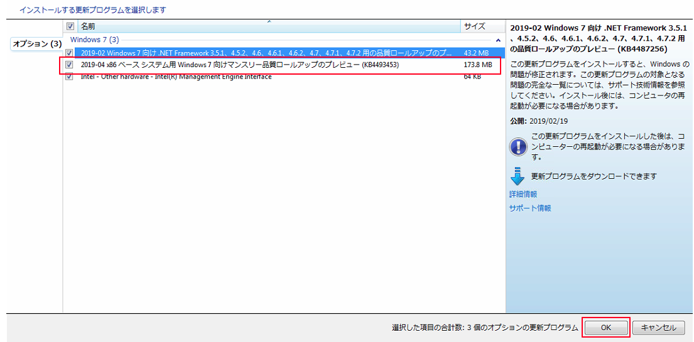This screenshot has height=342, width=694.
Task: Click the OK button
Action: click(x=606, y=328)
